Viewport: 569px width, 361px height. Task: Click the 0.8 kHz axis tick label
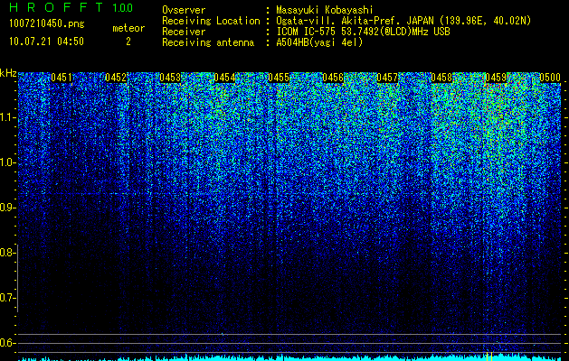coord(7,253)
